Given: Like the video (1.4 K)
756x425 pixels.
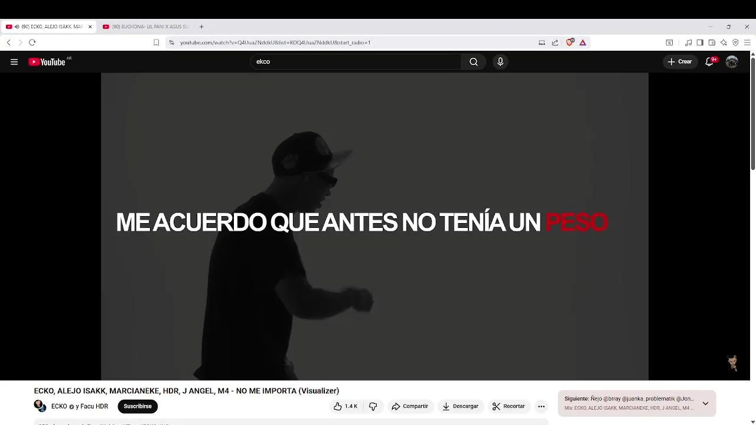Looking at the screenshot, I should point(345,406).
